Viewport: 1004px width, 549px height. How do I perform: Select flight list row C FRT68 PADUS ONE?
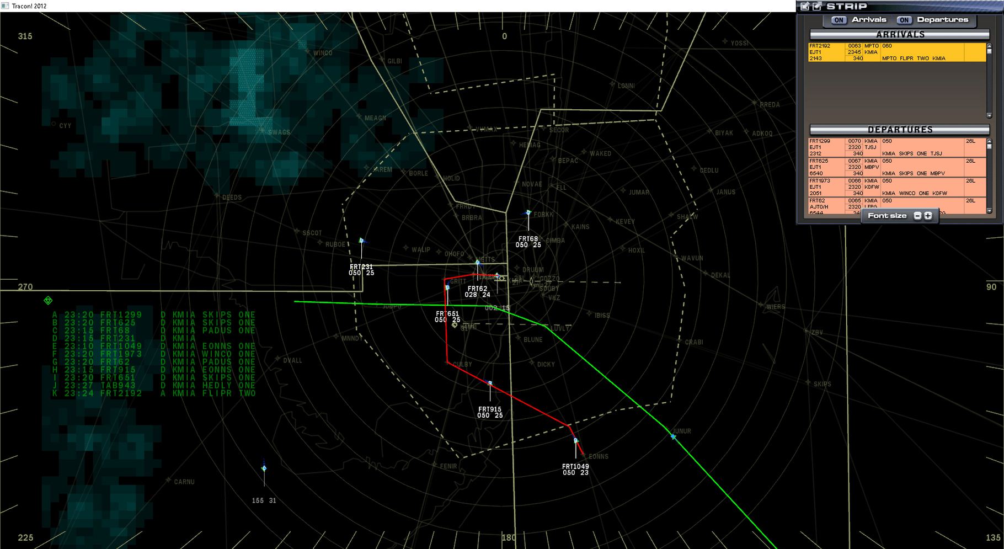(x=154, y=331)
